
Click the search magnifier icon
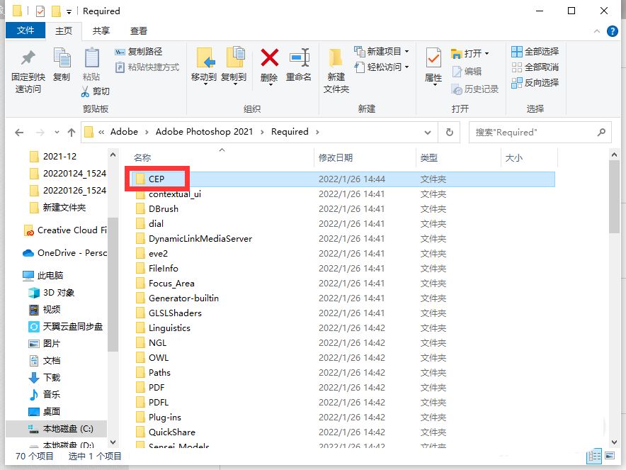(x=601, y=132)
